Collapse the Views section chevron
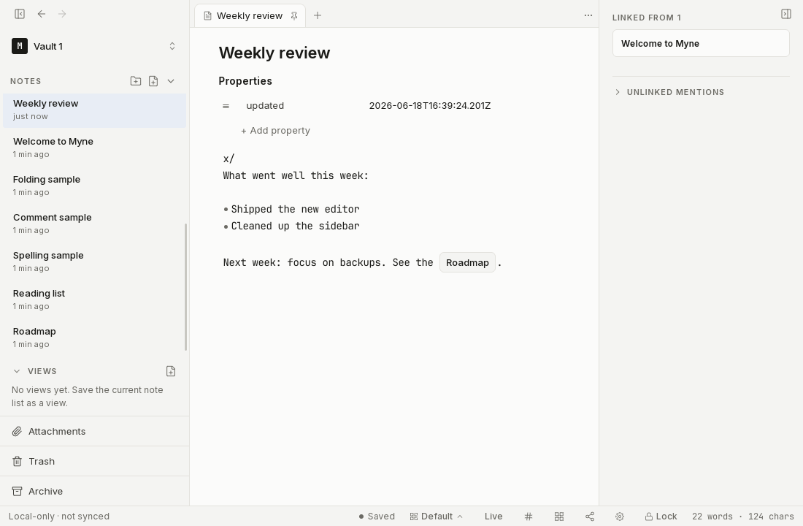The image size is (803, 526). (16, 370)
